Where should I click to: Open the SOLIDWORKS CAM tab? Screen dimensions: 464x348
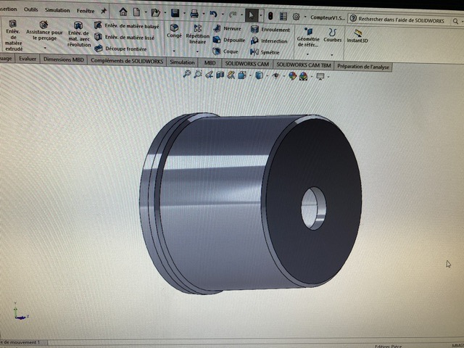tap(246, 63)
